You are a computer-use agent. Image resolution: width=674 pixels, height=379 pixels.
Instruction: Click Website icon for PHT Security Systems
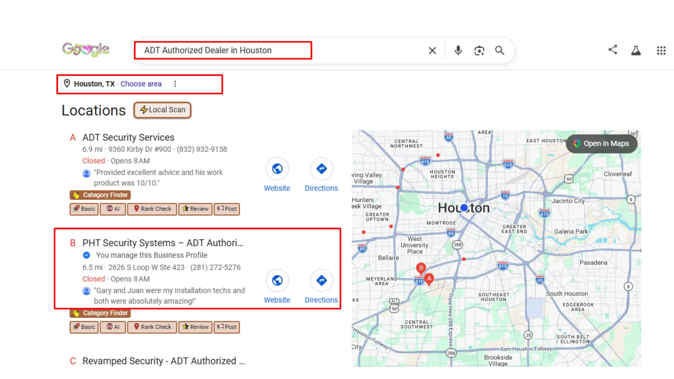277,280
